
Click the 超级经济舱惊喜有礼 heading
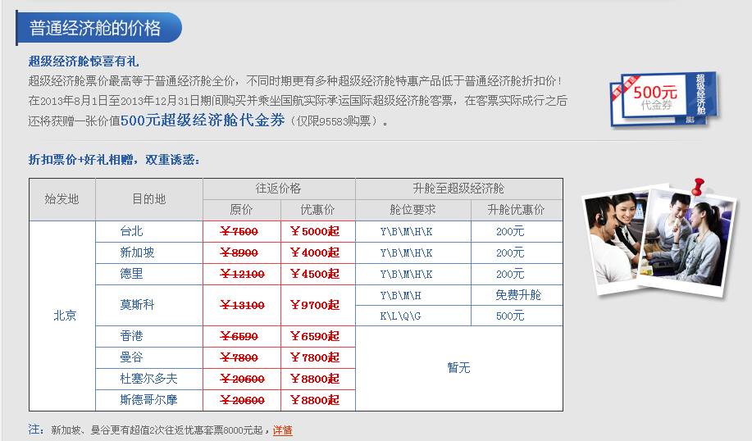(84, 61)
